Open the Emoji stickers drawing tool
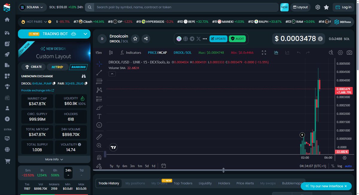This screenshot has height=195, width=359. (99, 125)
